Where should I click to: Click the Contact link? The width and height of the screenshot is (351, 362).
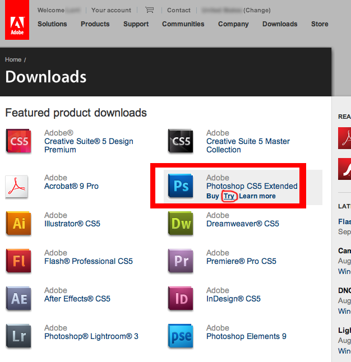(179, 10)
